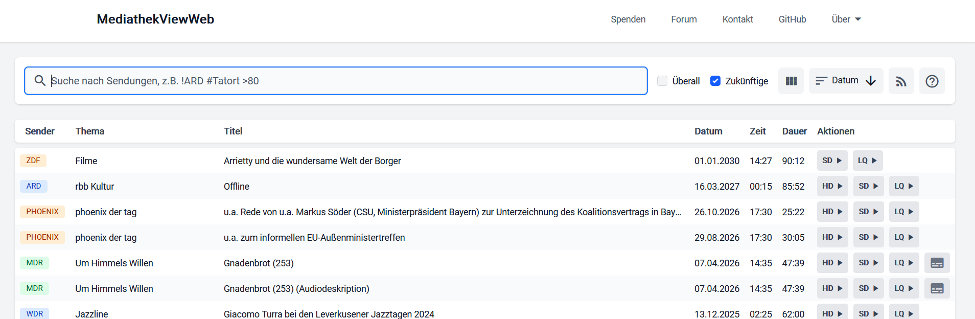Click MDR badge for Gnadenbrot (253)

click(35, 263)
